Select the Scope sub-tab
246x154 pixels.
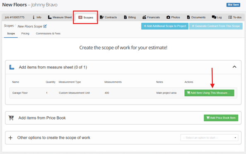pos(11,34)
